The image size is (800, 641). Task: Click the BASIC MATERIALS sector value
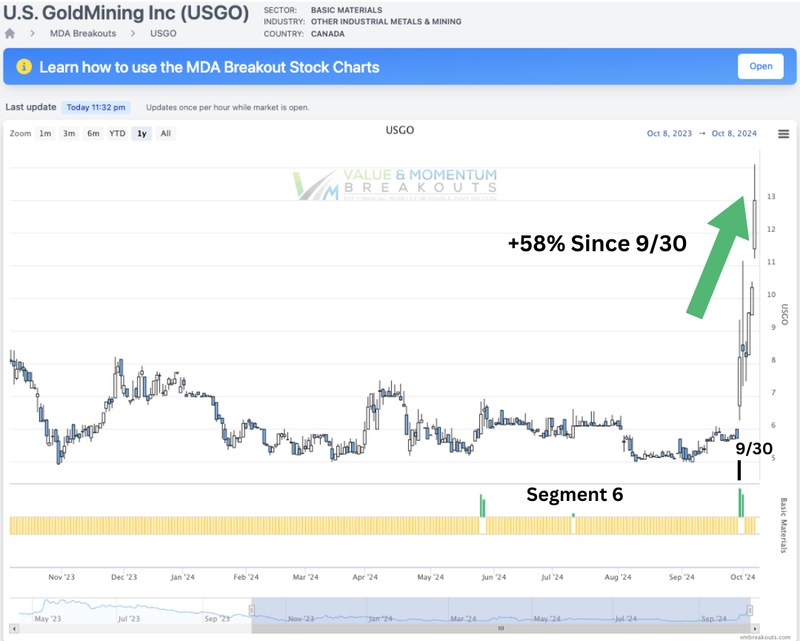tap(347, 10)
